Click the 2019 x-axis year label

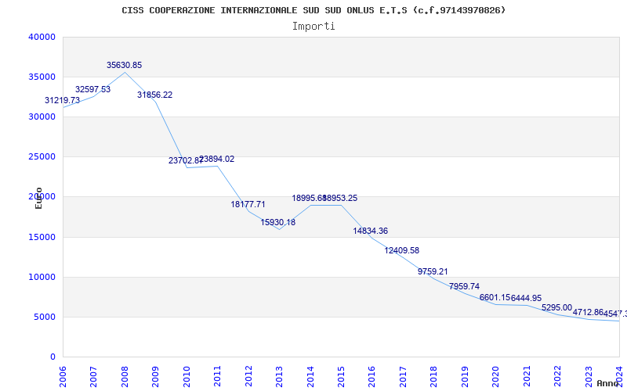pyautogui.click(x=465, y=376)
